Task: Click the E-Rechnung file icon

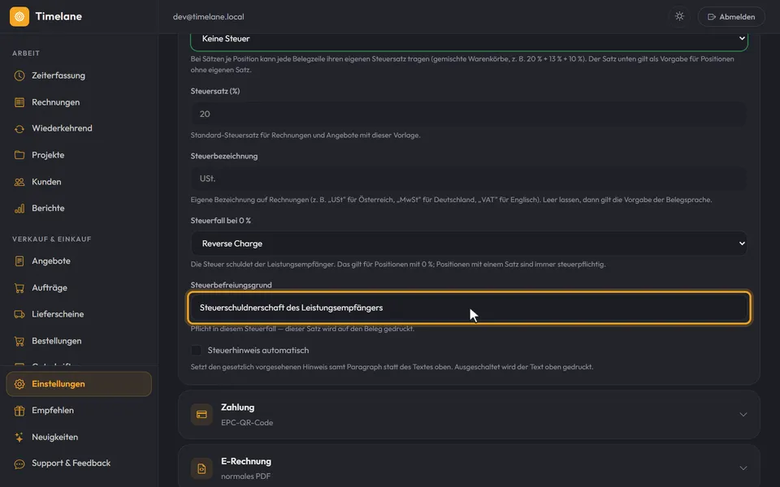Action: click(x=201, y=468)
